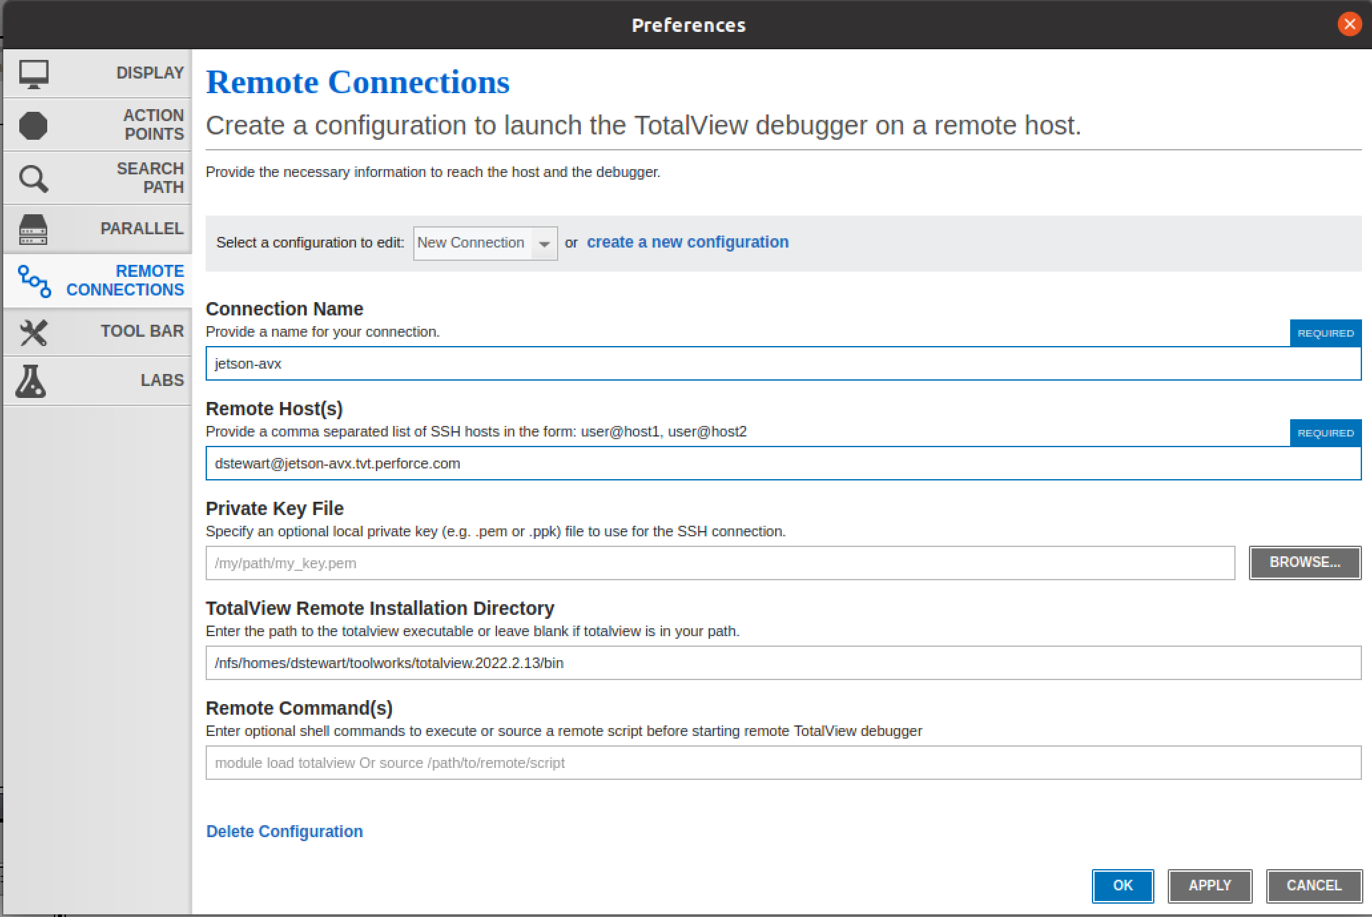1372x917 pixels.
Task: Go to TOOL BAR preferences
Action: (97, 331)
